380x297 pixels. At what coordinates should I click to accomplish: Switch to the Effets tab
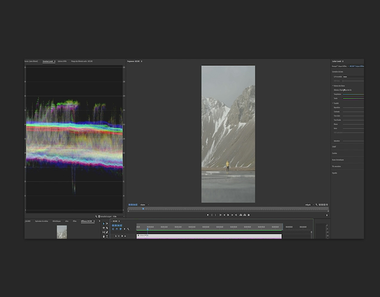(74, 221)
